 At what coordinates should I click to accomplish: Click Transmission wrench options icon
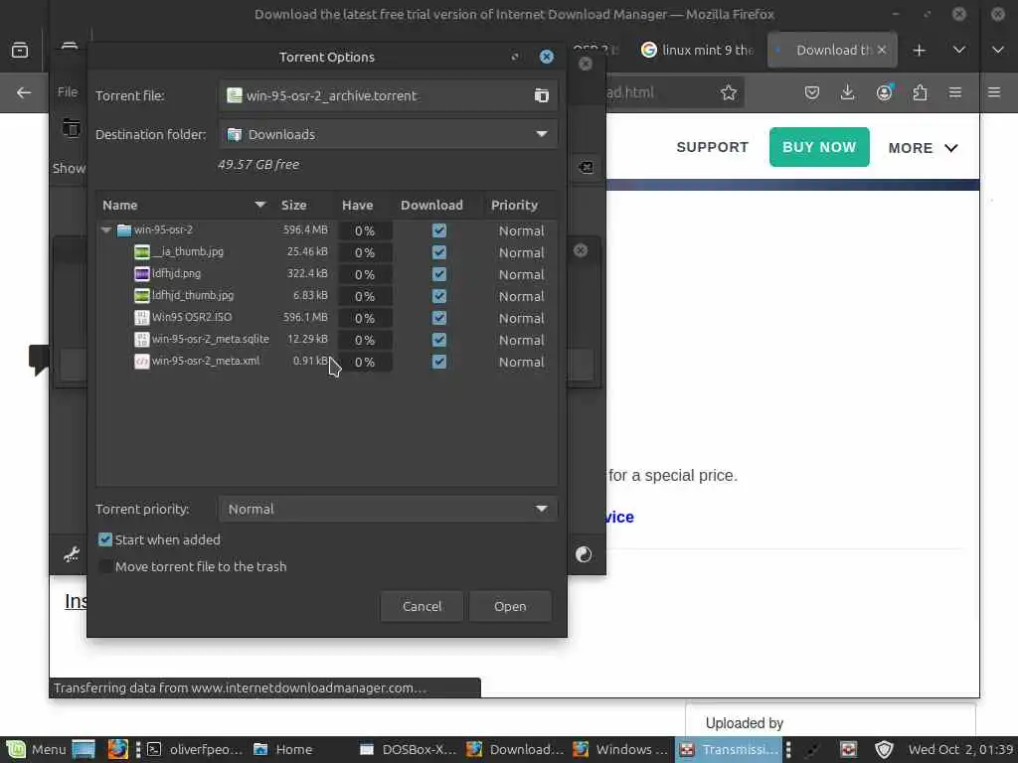click(x=72, y=554)
